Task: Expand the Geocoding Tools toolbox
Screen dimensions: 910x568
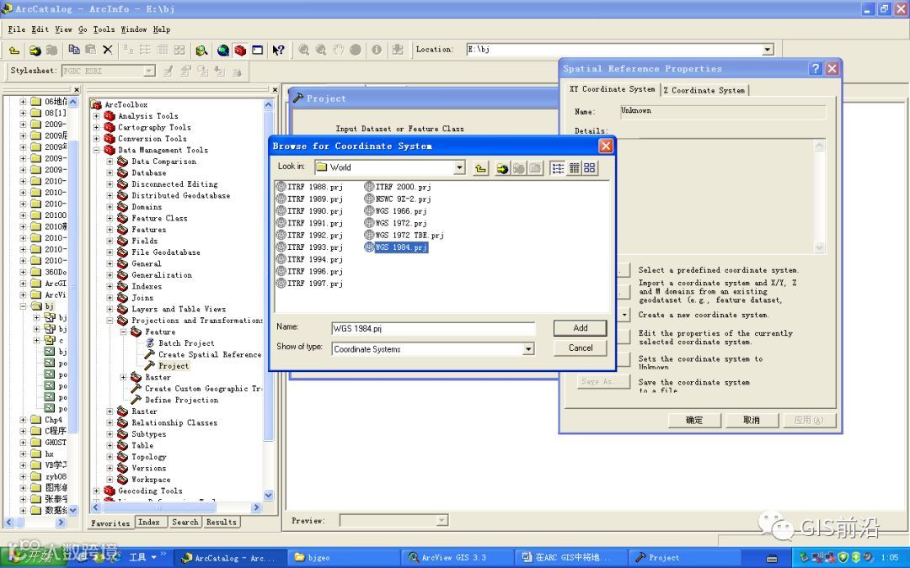Action: click(96, 491)
